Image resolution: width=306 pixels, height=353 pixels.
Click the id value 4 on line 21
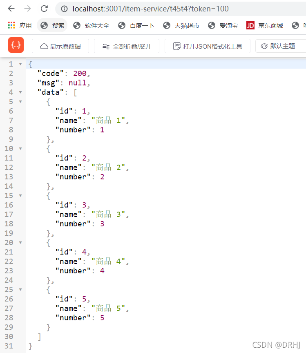(84, 252)
